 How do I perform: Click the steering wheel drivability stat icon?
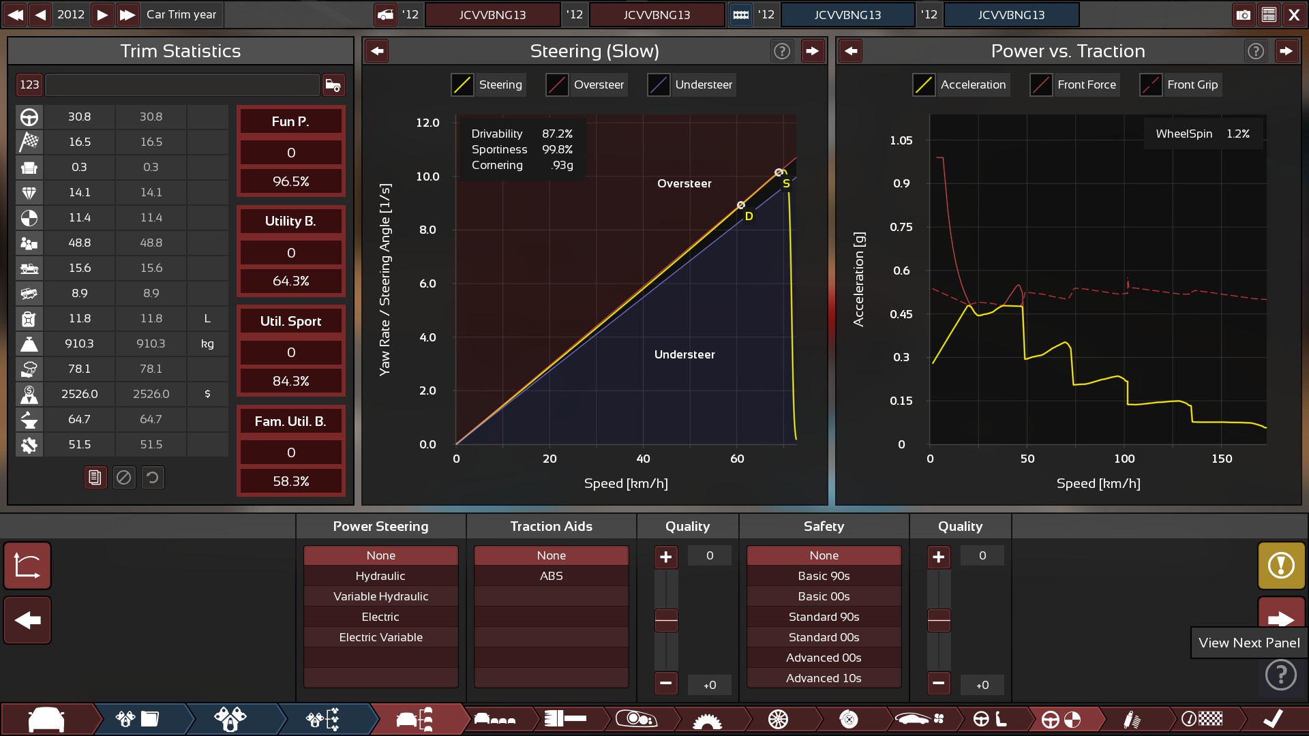(29, 117)
